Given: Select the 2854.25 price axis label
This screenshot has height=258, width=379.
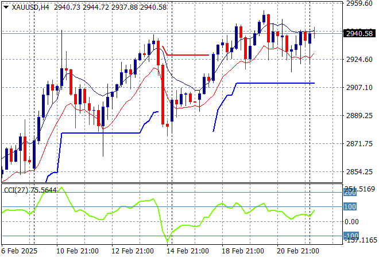Looking at the screenshot, I should coord(359,172).
